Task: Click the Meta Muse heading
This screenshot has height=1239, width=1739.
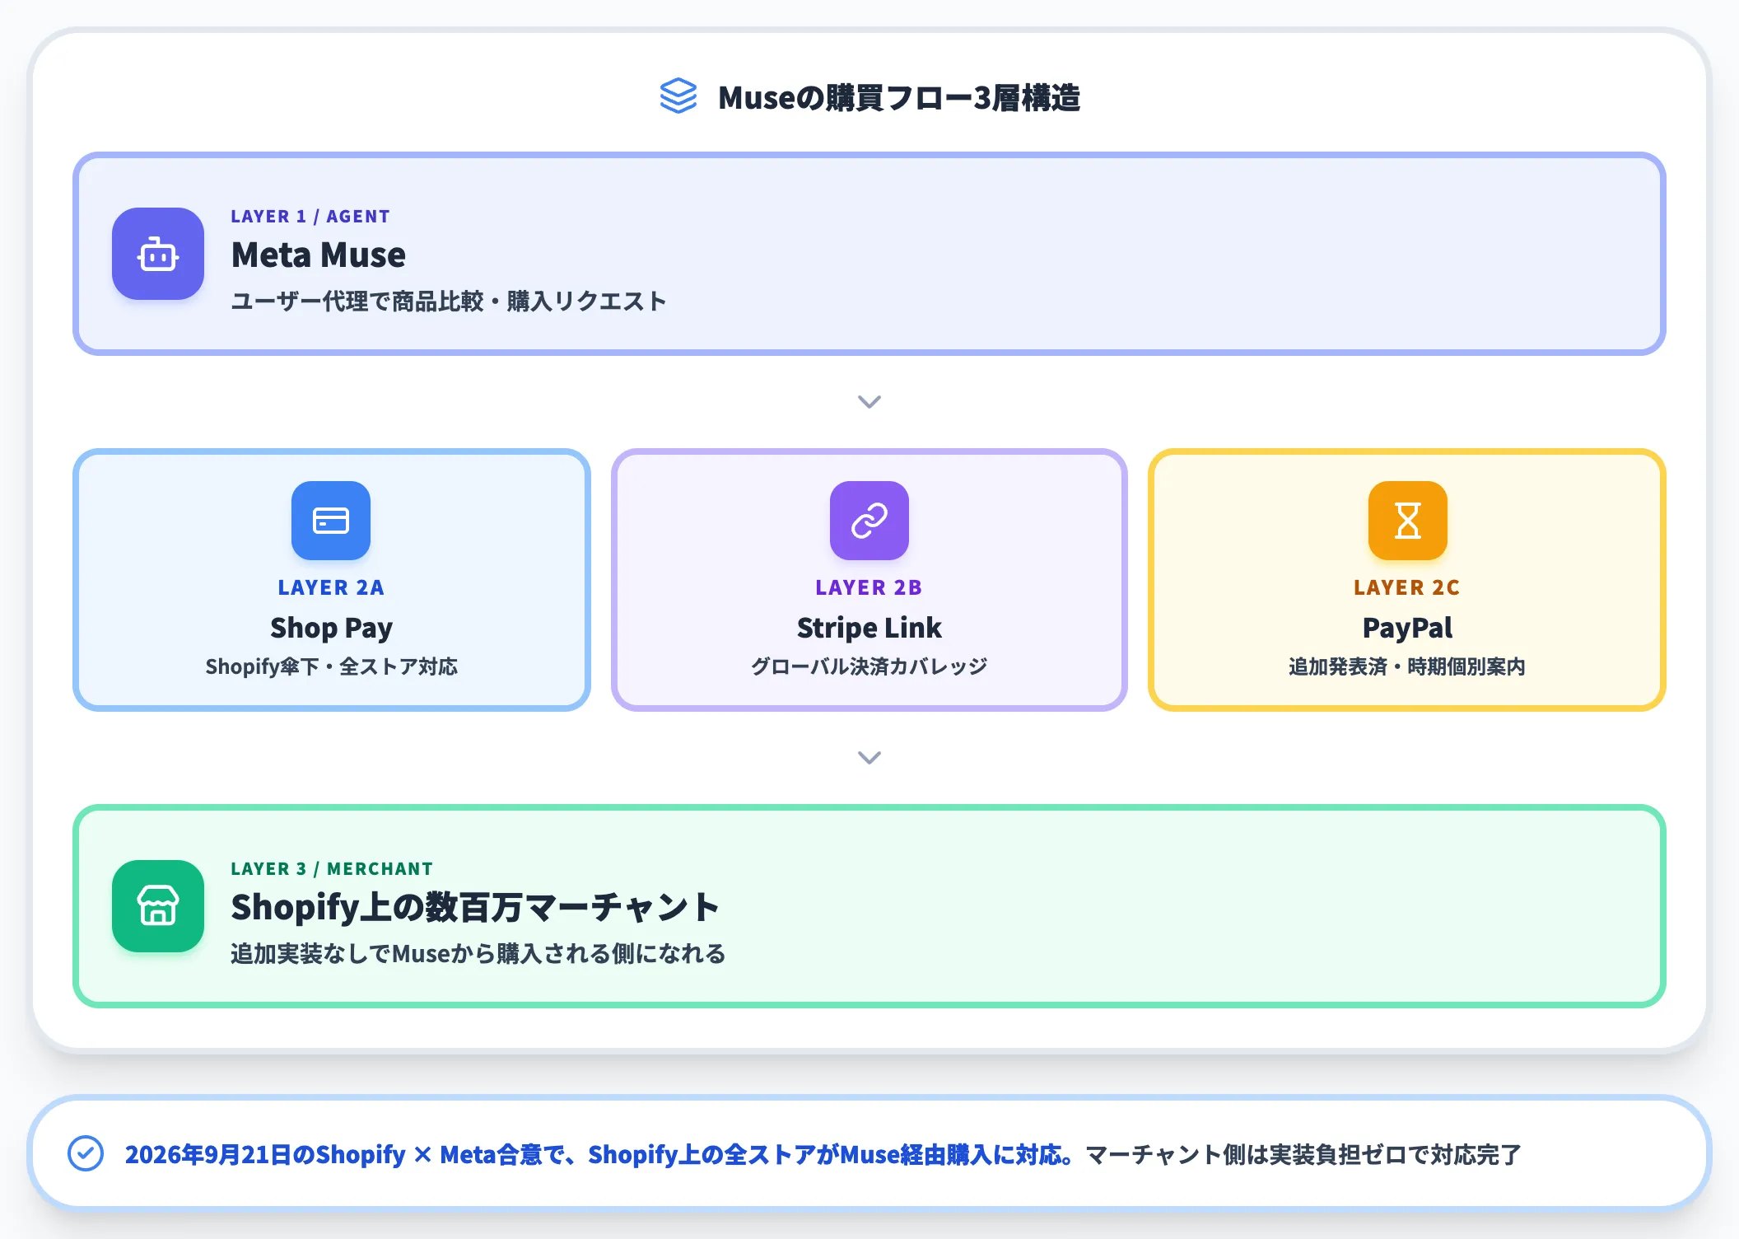Action: click(319, 255)
